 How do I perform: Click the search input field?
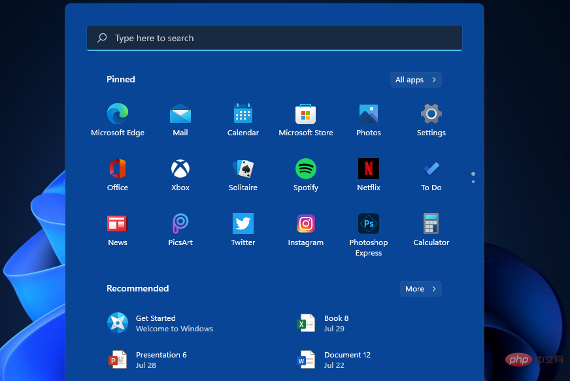(274, 38)
